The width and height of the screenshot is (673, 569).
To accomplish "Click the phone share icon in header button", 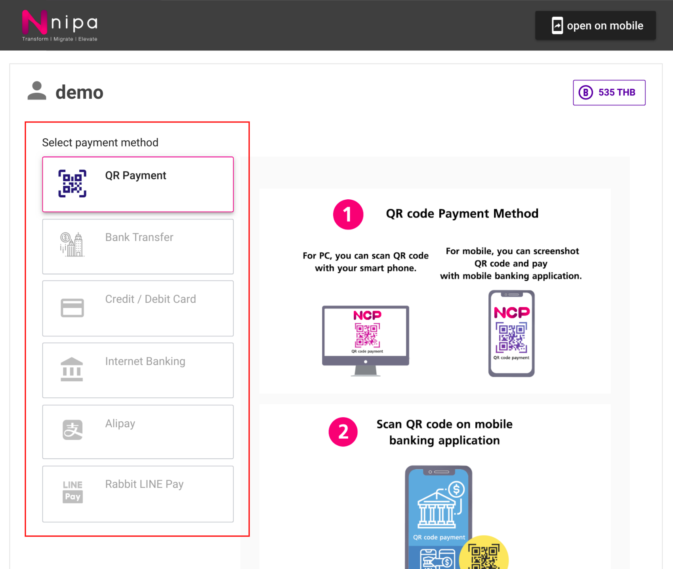I will tap(557, 25).
